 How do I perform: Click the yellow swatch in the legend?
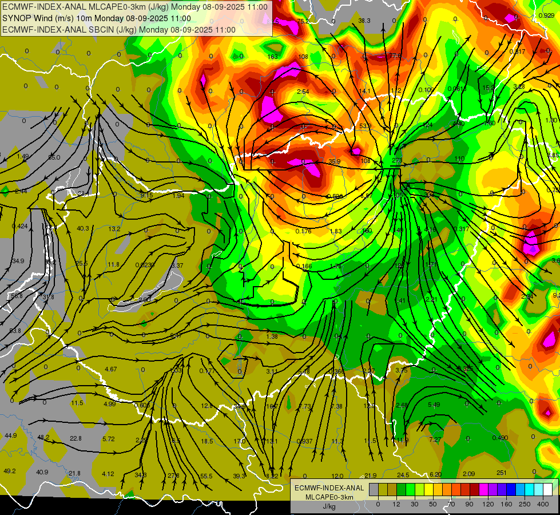429,489
